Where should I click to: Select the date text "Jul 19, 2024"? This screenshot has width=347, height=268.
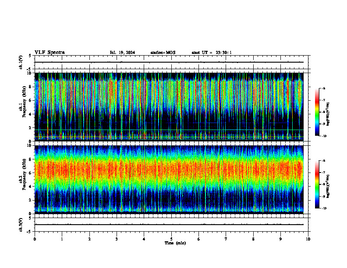tap(122, 53)
